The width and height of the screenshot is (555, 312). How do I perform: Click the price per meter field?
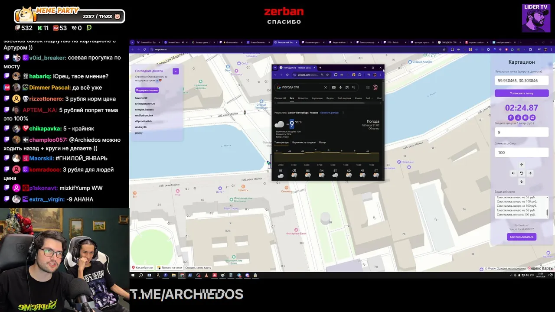(522, 132)
